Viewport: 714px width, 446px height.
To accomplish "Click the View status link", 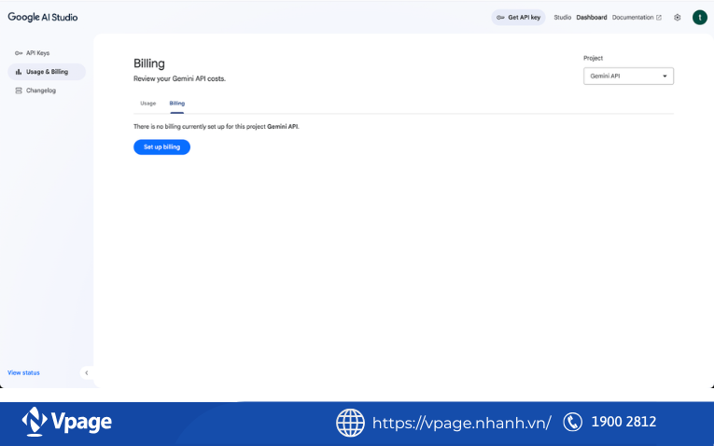I will 23,372.
